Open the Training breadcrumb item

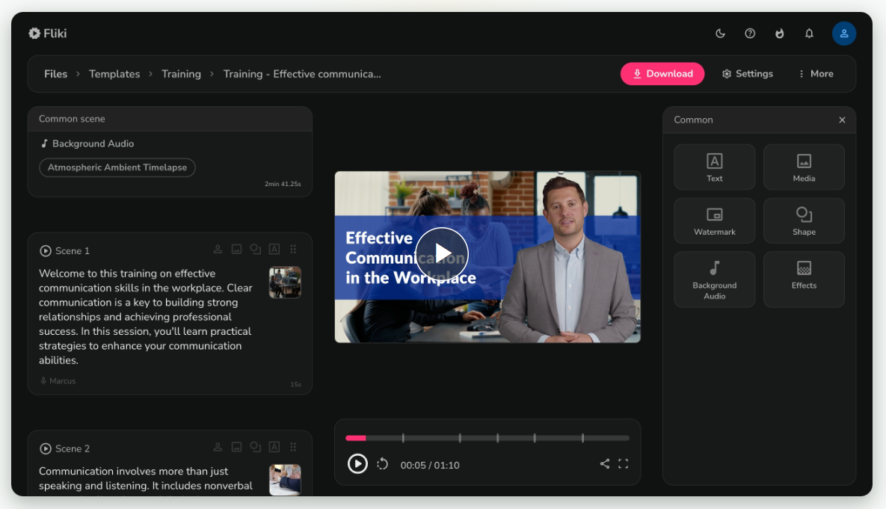(181, 73)
